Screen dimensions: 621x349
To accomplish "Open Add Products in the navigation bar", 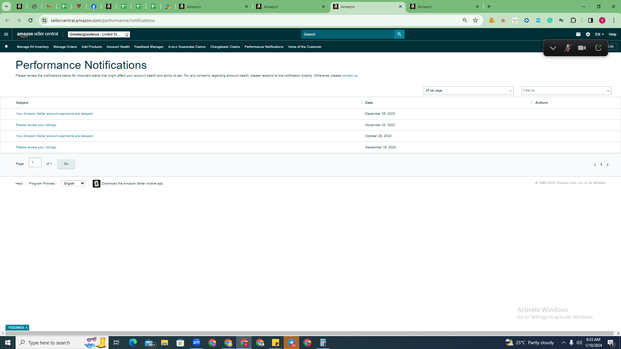I will tap(92, 47).
